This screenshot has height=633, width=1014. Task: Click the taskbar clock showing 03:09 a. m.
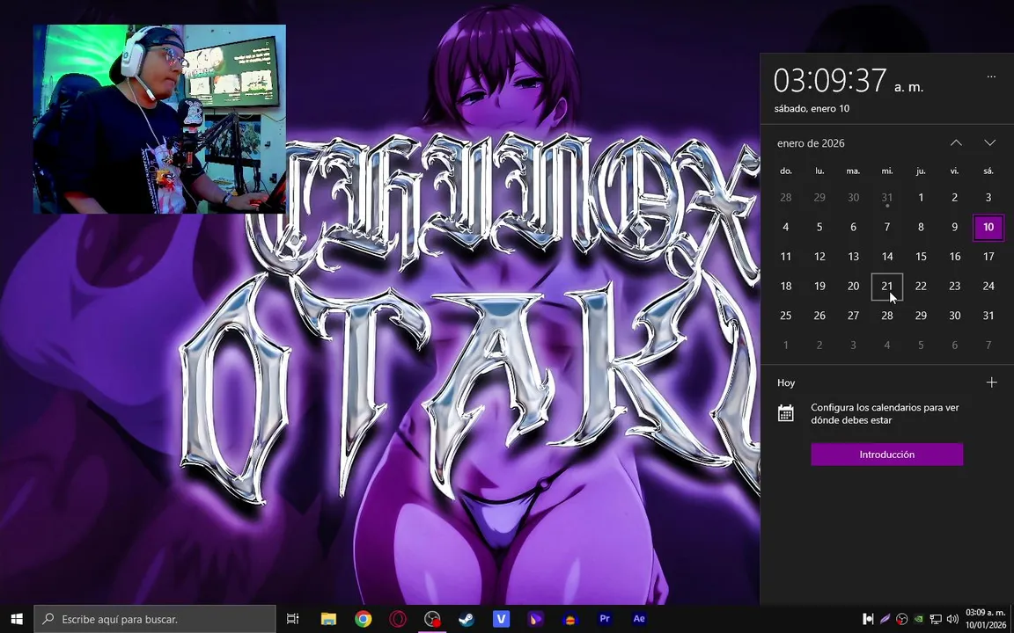tap(986, 619)
